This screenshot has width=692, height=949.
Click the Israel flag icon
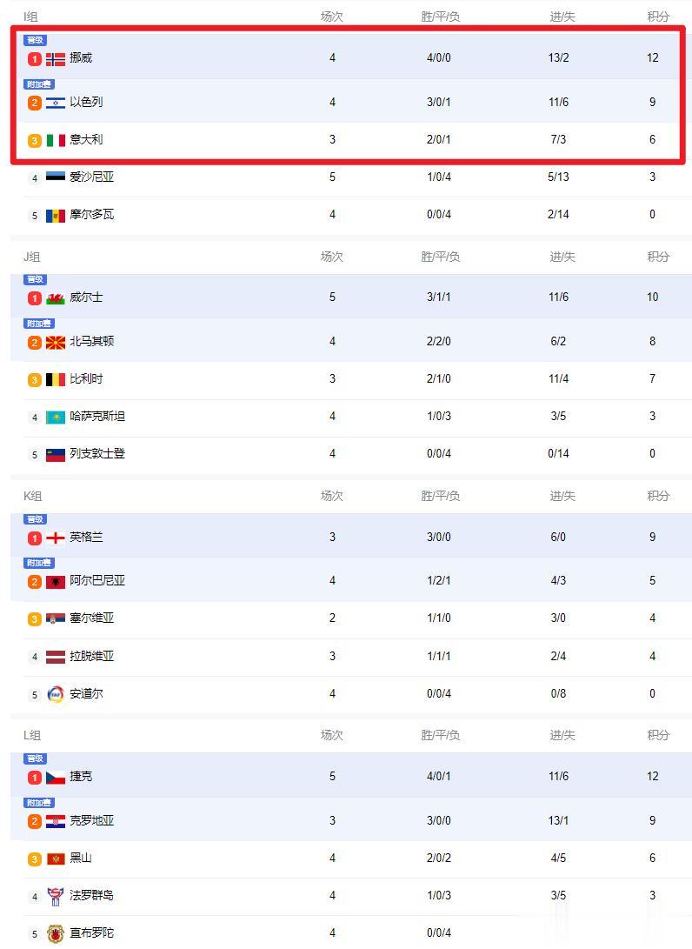[x=56, y=103]
